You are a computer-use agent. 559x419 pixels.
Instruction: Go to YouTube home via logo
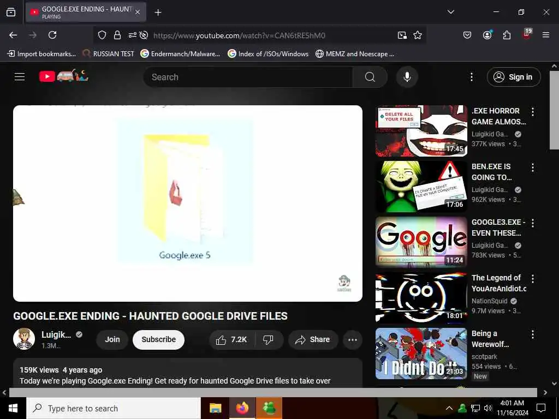coord(63,76)
